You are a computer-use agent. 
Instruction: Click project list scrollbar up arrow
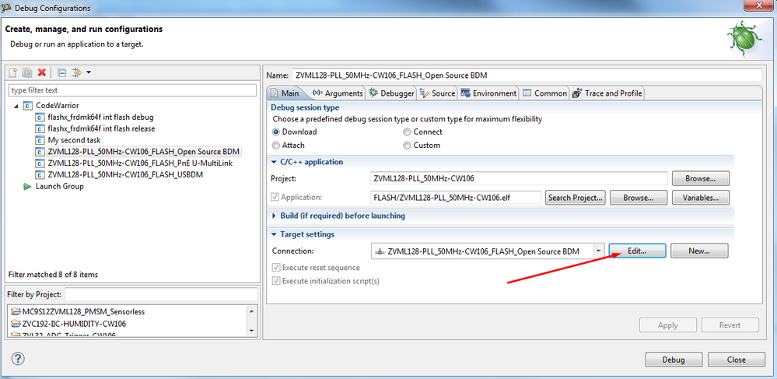(x=251, y=311)
